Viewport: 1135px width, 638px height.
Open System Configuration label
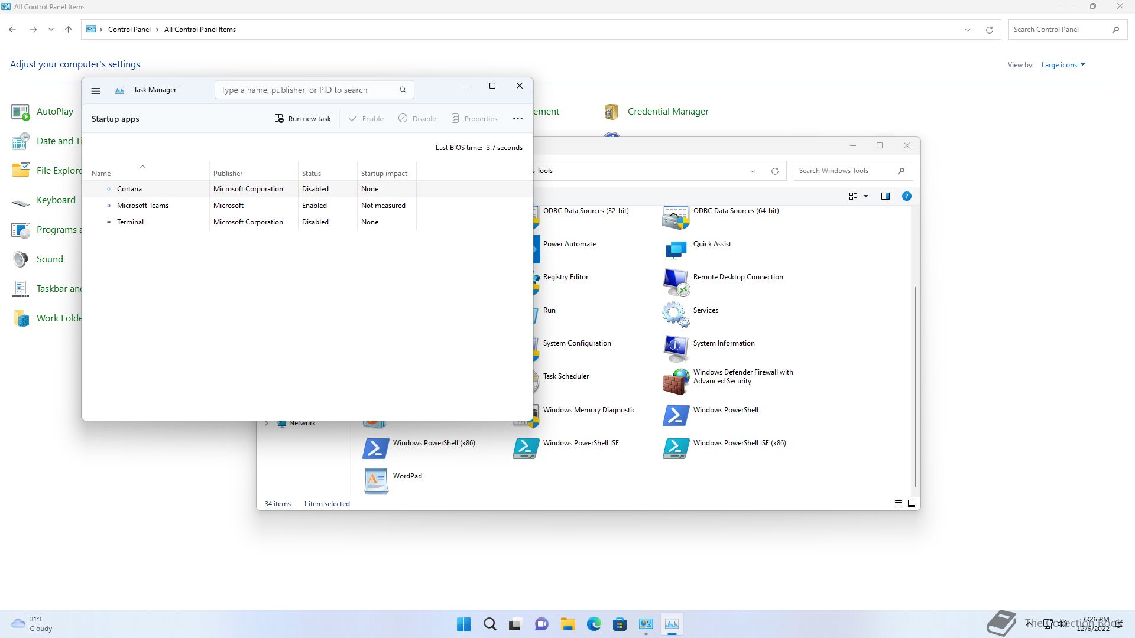pyautogui.click(x=577, y=343)
